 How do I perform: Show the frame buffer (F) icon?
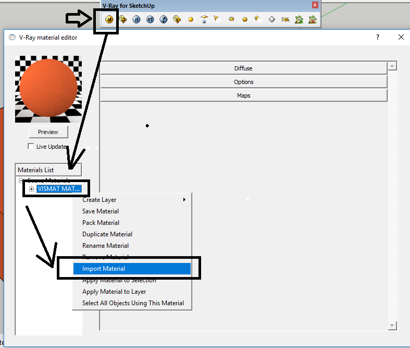[177, 19]
